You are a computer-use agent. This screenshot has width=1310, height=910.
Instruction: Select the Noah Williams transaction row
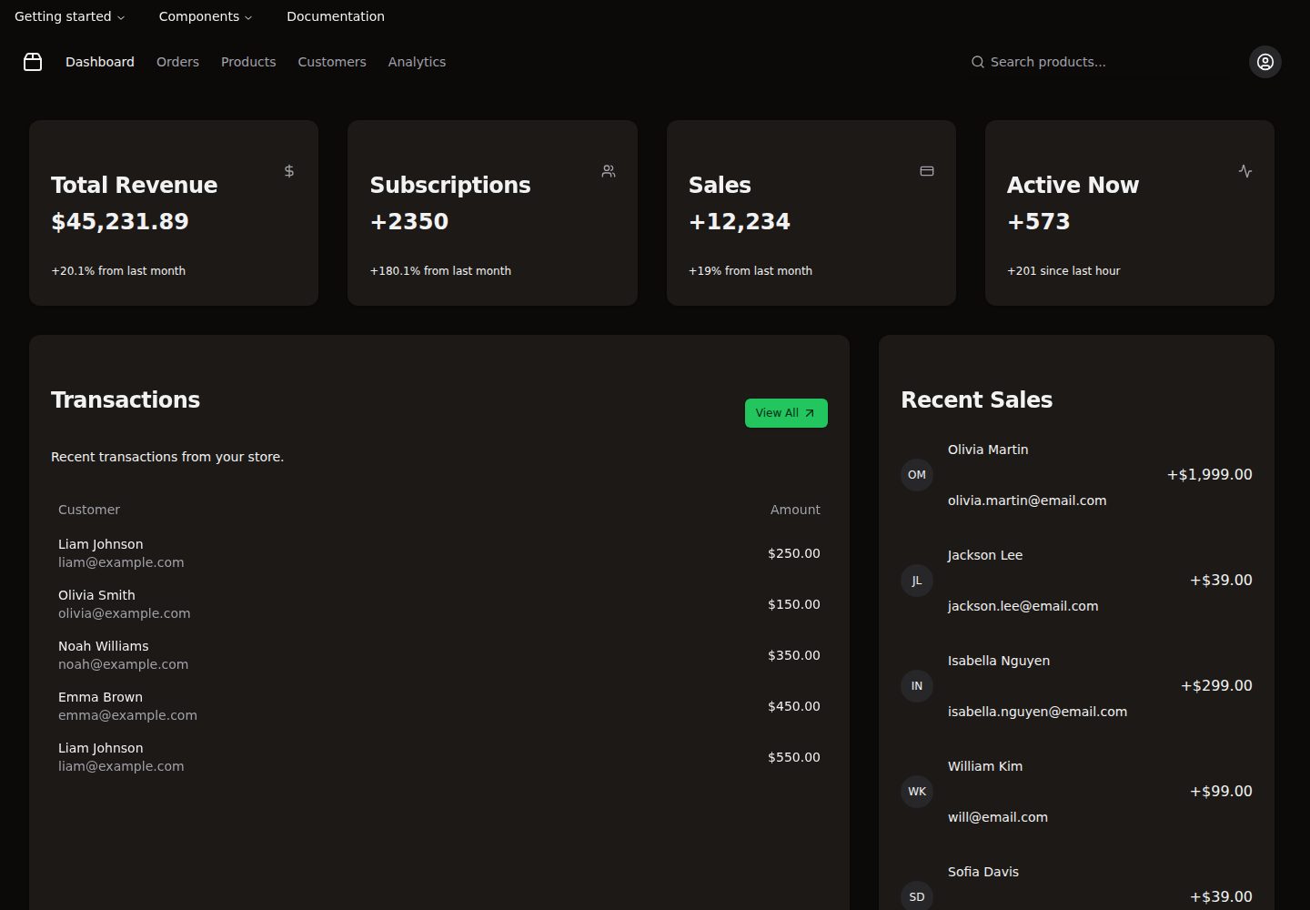pos(439,655)
